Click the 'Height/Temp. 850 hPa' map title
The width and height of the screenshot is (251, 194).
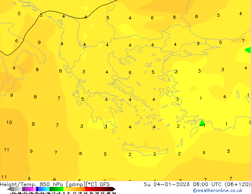[32, 184]
